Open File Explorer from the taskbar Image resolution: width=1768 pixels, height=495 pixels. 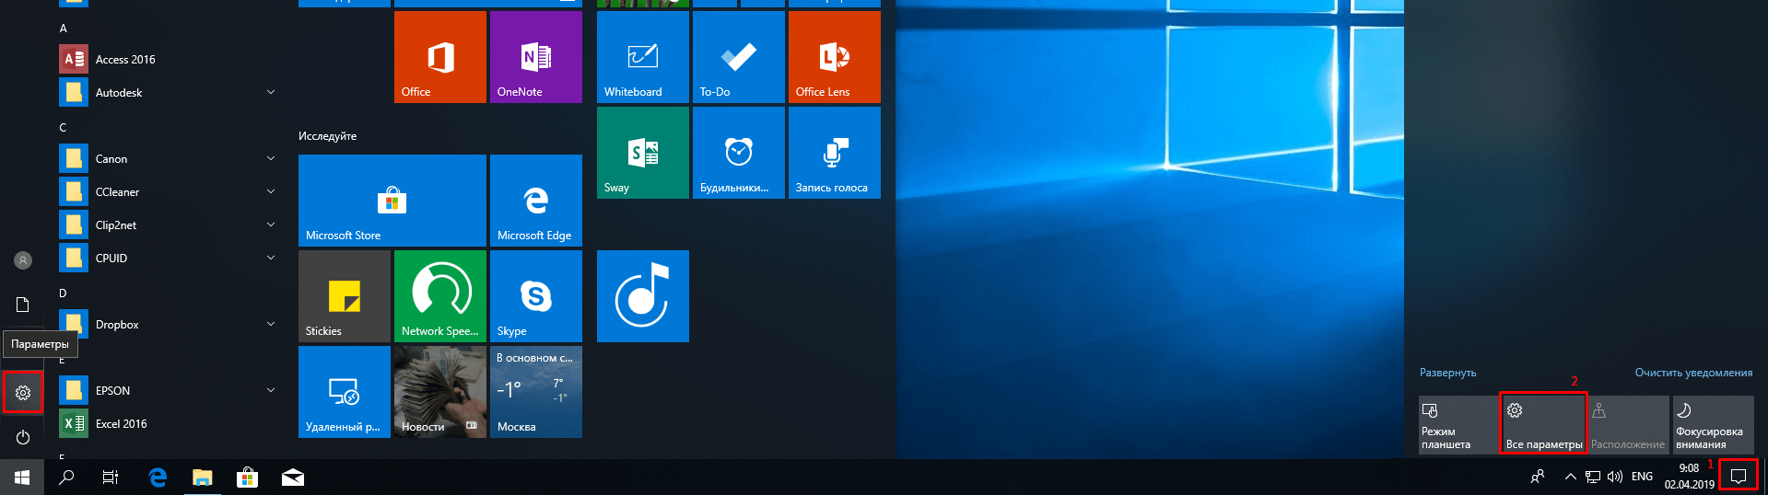(203, 477)
